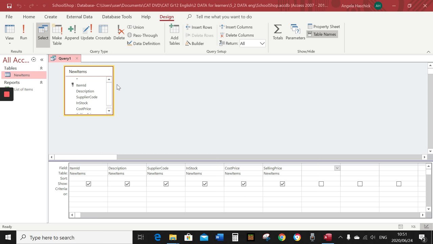Switch to SQL view in the status bar
The width and height of the screenshot is (433, 244).
(x=413, y=227)
